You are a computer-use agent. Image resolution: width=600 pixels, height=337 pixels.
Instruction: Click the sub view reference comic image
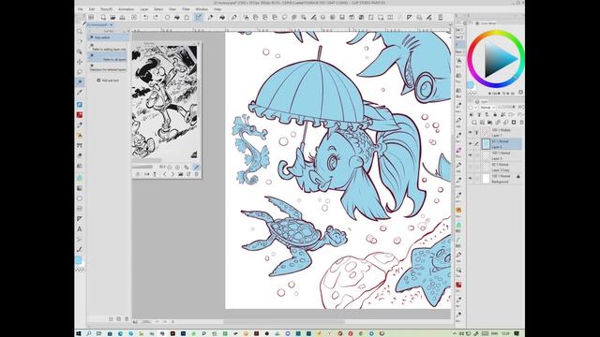click(x=165, y=102)
